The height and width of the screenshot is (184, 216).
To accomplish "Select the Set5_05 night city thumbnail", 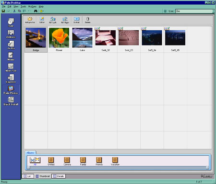I will point(175,38).
